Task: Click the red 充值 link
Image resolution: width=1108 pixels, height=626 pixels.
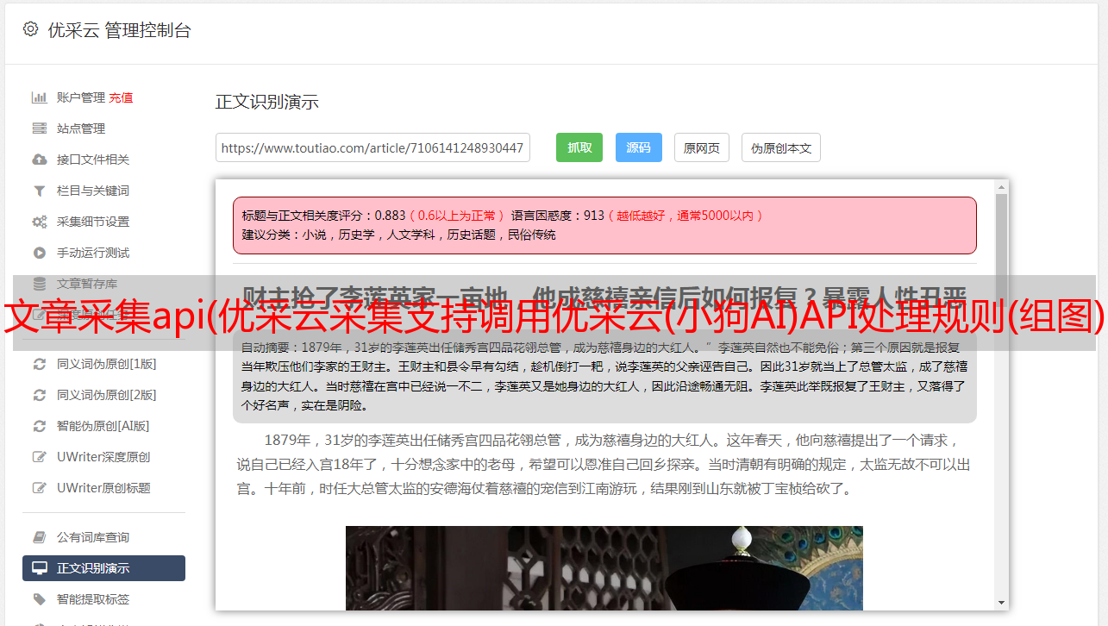Action: coord(121,97)
